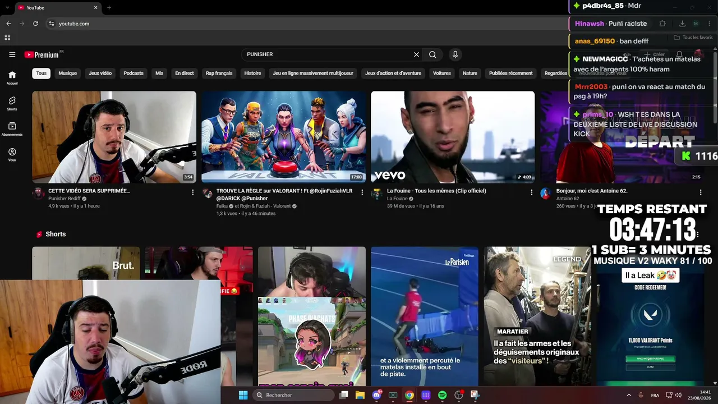Open options for TROUVE LA RÈGLE video
Screen dimensions: 718x404
click(362, 192)
